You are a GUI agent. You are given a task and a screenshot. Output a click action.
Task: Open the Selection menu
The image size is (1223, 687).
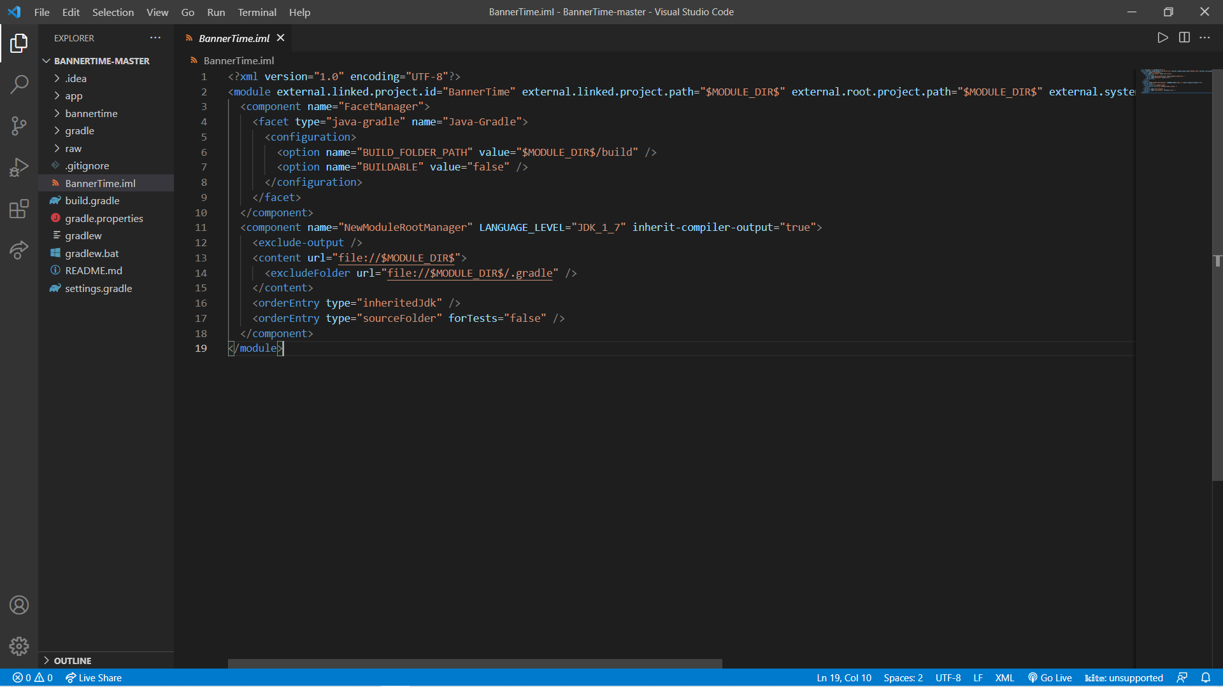(113, 12)
